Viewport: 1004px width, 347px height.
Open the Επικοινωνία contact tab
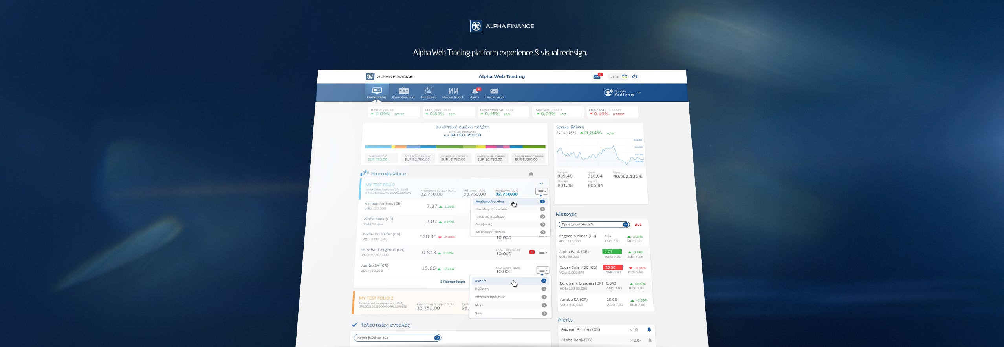(x=494, y=93)
